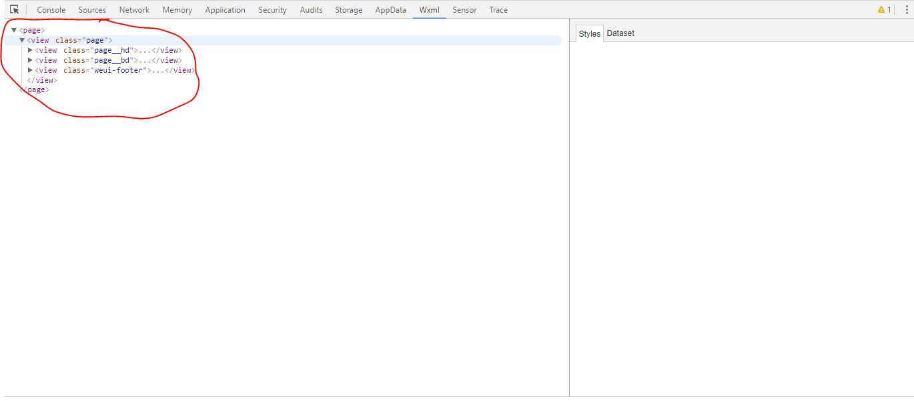Show the AppData tab
The width and height of the screenshot is (914, 401).
390,10
